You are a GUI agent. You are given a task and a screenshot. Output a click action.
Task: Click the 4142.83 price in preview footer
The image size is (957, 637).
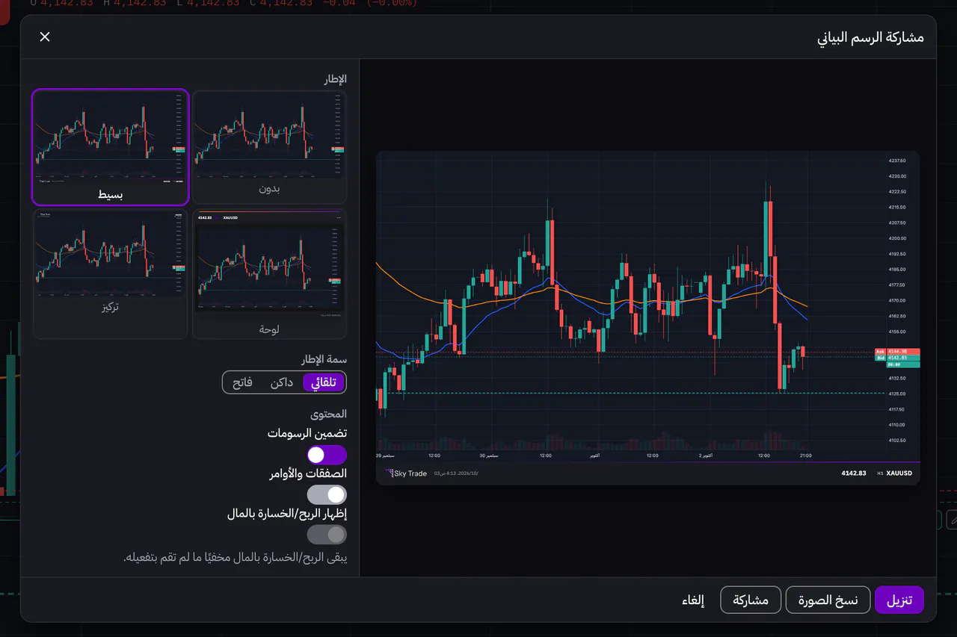pyautogui.click(x=853, y=473)
